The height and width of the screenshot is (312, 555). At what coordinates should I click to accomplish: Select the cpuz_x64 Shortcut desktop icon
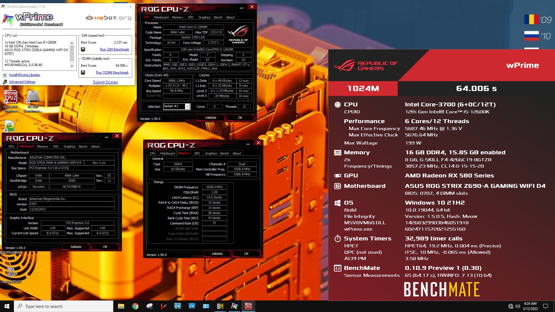pyautogui.click(x=11, y=101)
